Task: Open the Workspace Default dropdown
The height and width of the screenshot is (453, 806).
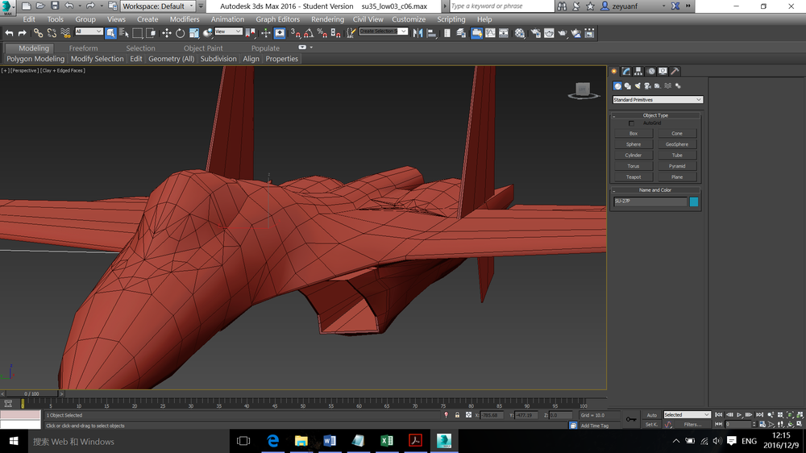Action: (156, 6)
